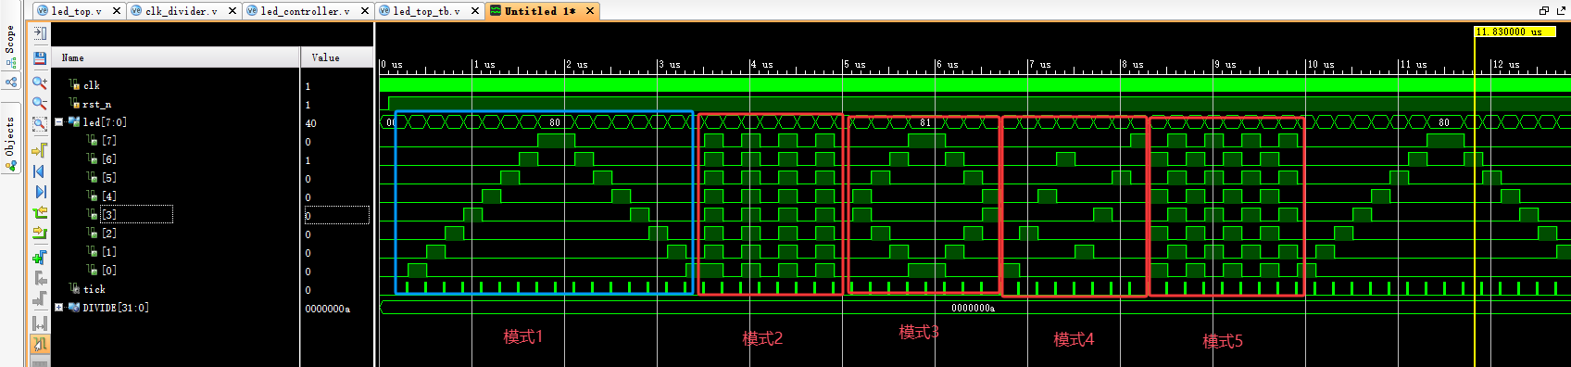This screenshot has width=1571, height=367.
Task: Click the Zoom In magnifier icon
Action: pyautogui.click(x=40, y=82)
